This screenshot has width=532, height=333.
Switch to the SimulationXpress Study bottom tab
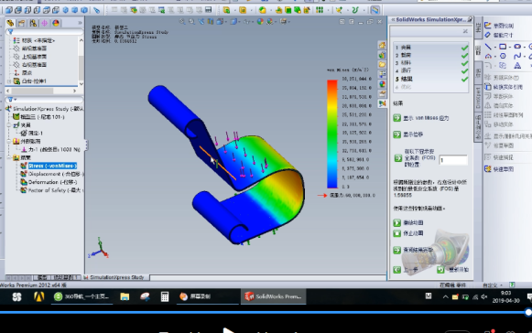pyautogui.click(x=116, y=277)
